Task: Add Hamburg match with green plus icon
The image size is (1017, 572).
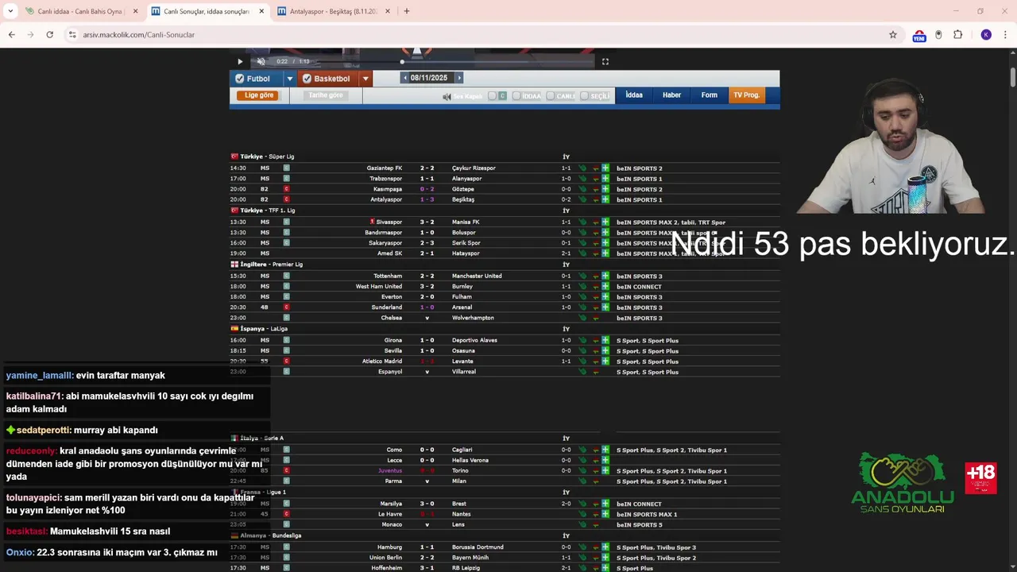Action: (605, 547)
